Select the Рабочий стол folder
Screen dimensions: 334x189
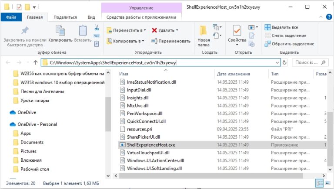point(31,169)
